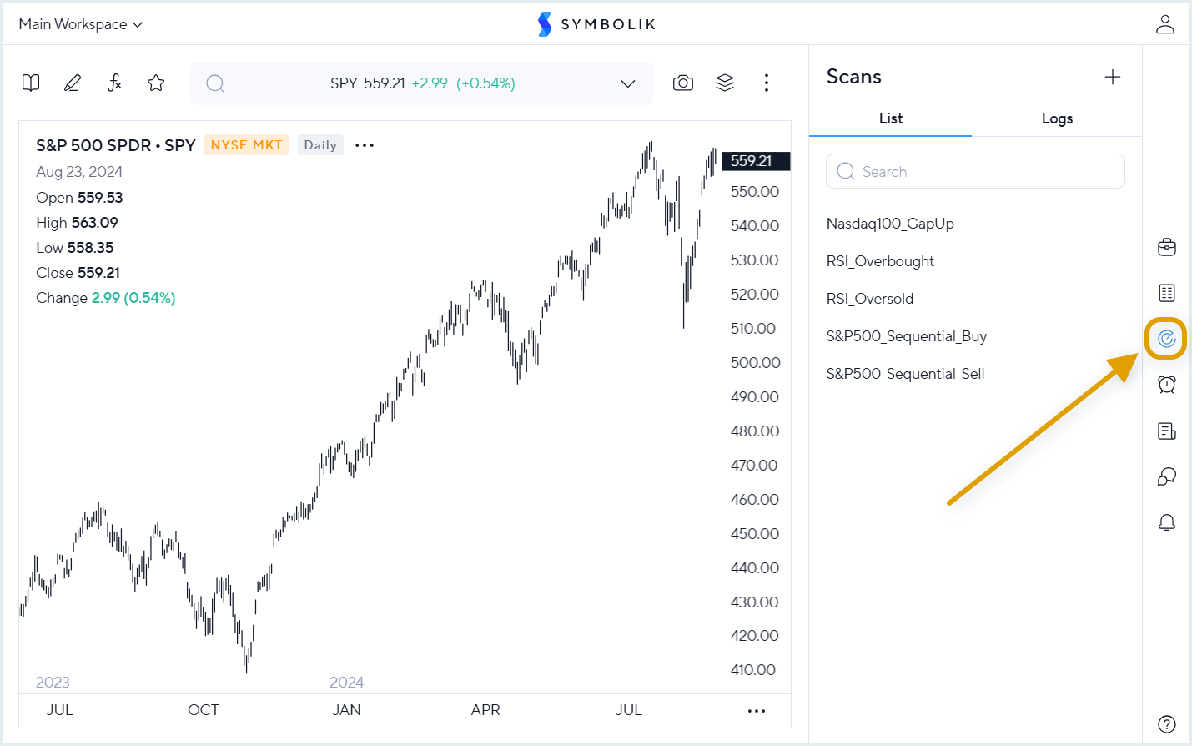Click the Scans panel heading
The height and width of the screenshot is (746, 1192).
[853, 77]
